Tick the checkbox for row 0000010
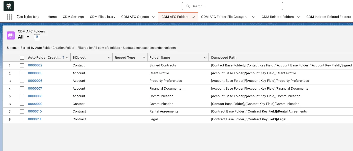The height and width of the screenshot is (151, 353). click(22, 111)
